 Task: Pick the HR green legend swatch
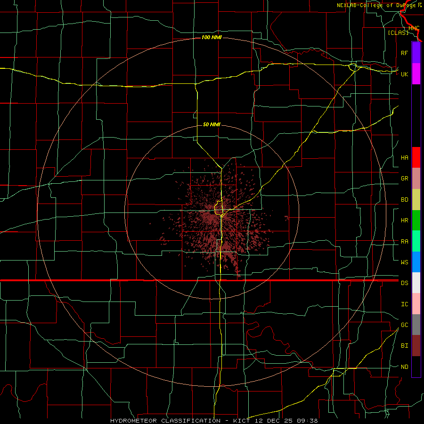coord(416,220)
